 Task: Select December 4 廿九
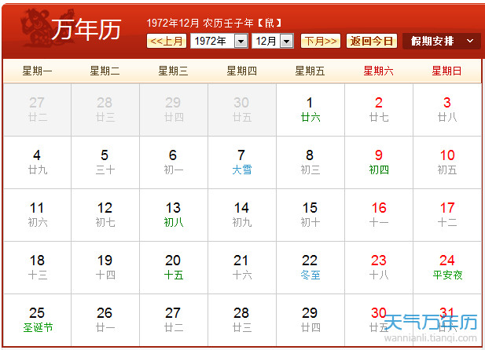(37, 162)
